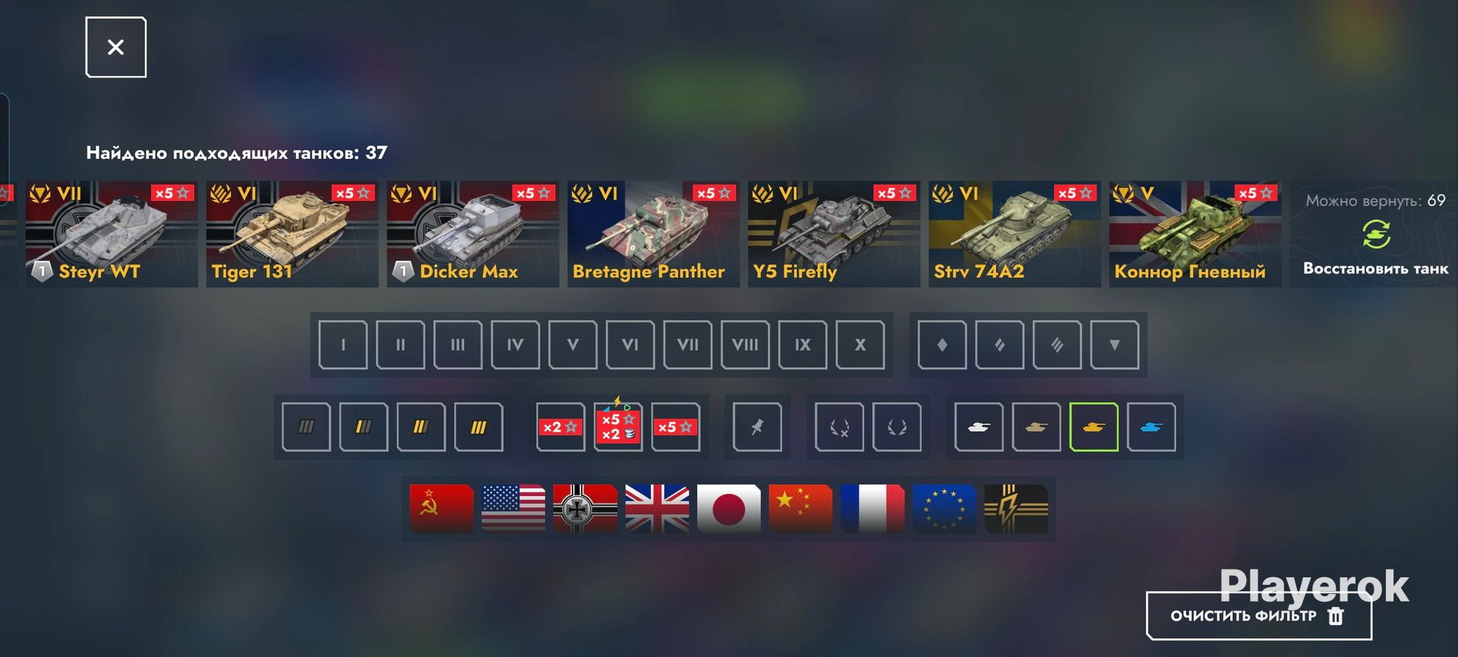
Task: Click the blue tank type filter
Action: (x=1151, y=427)
